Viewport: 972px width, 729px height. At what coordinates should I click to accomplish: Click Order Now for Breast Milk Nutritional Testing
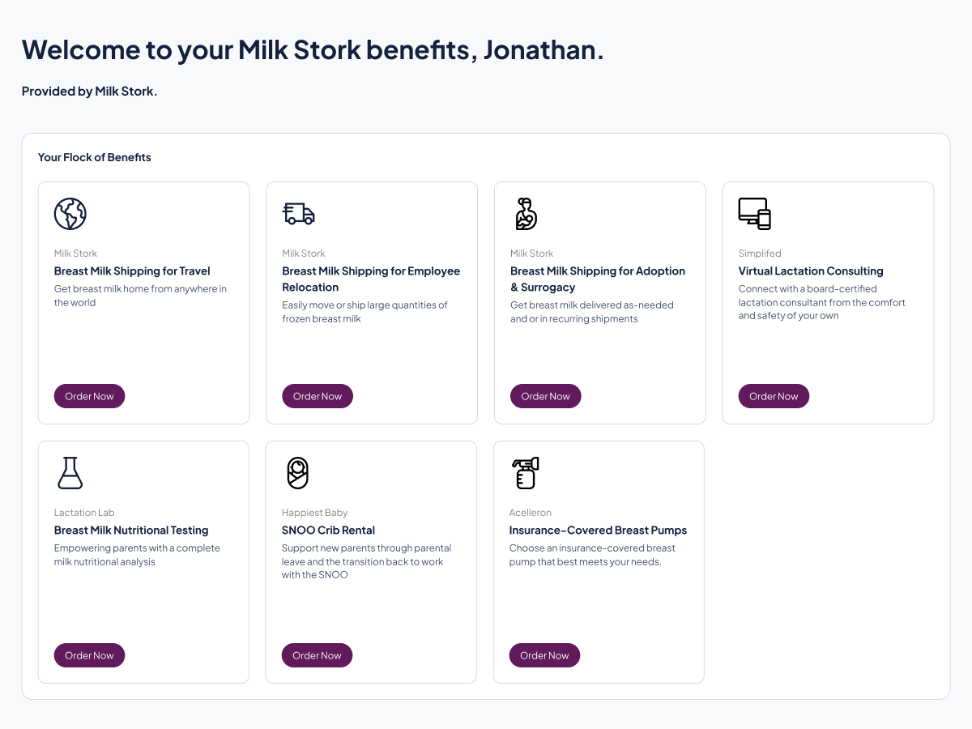coord(89,654)
